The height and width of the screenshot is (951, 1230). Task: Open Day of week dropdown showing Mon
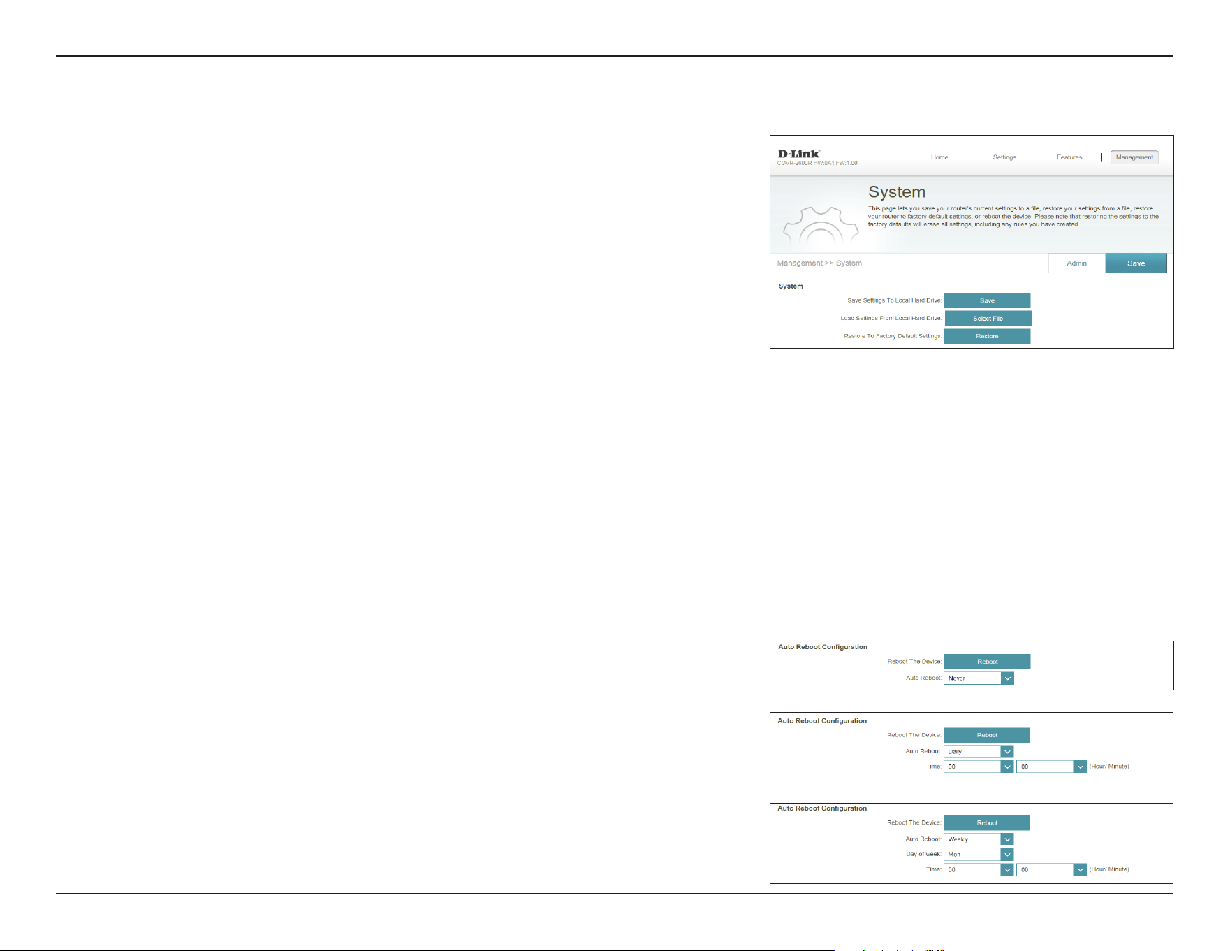(x=979, y=854)
